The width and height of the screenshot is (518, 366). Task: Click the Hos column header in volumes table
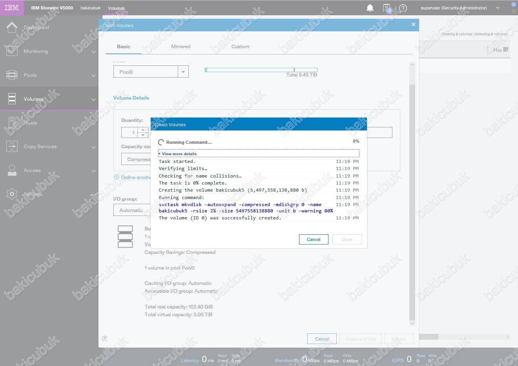tap(498, 50)
